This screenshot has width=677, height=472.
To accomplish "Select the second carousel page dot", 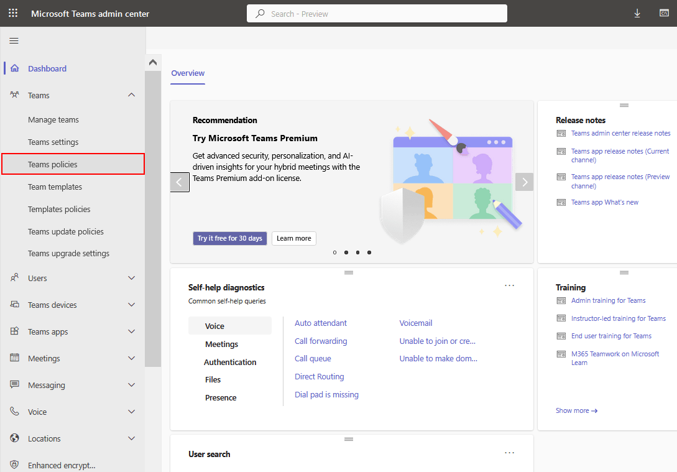I will point(346,252).
